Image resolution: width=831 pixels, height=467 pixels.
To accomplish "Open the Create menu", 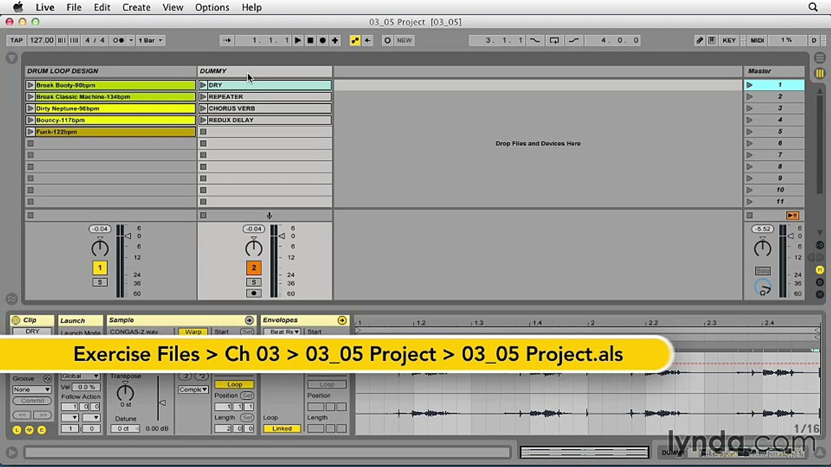I will pyautogui.click(x=136, y=7).
